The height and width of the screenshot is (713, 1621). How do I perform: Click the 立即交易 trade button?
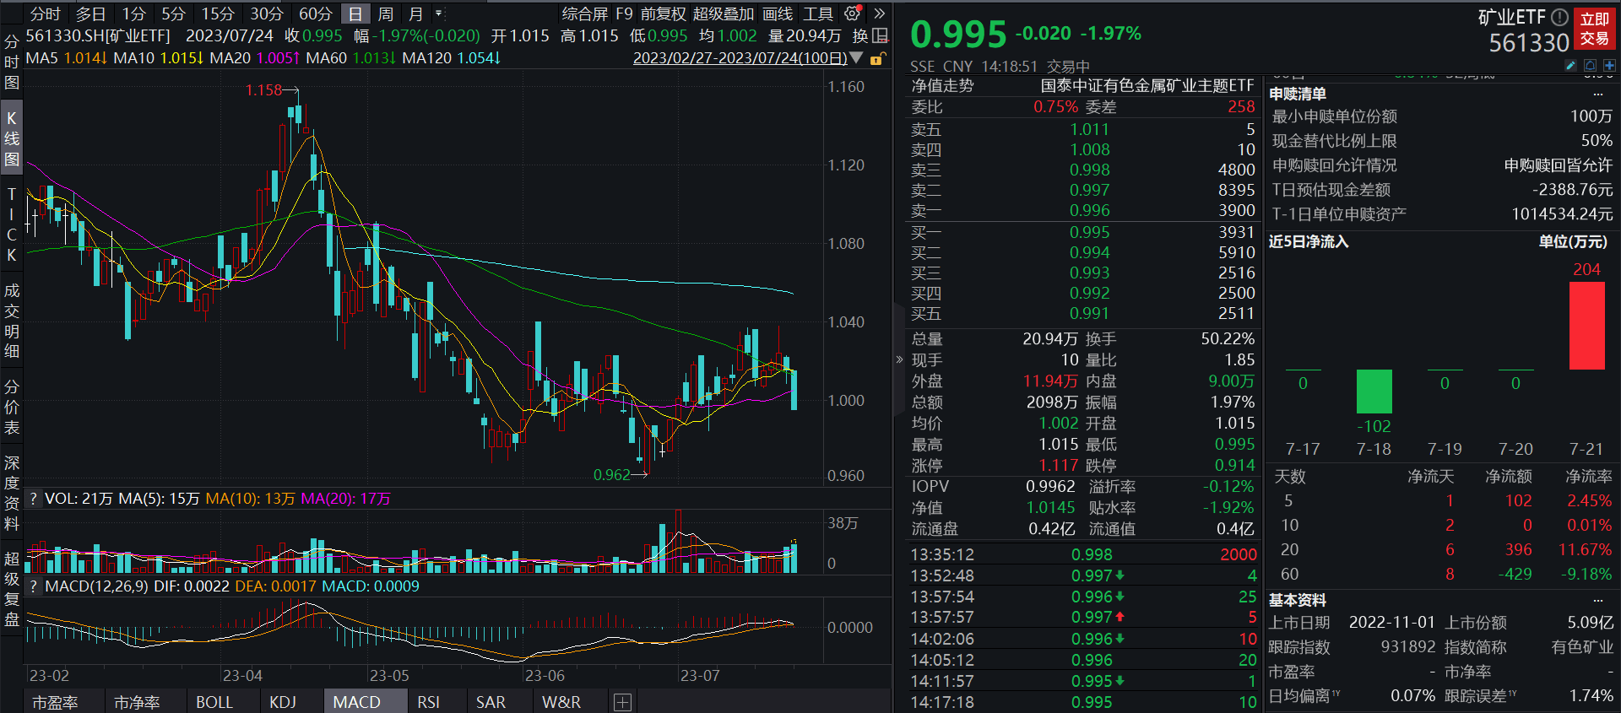(x=1594, y=29)
